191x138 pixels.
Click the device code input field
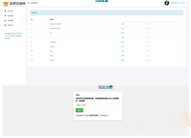pyautogui.click(x=98, y=105)
